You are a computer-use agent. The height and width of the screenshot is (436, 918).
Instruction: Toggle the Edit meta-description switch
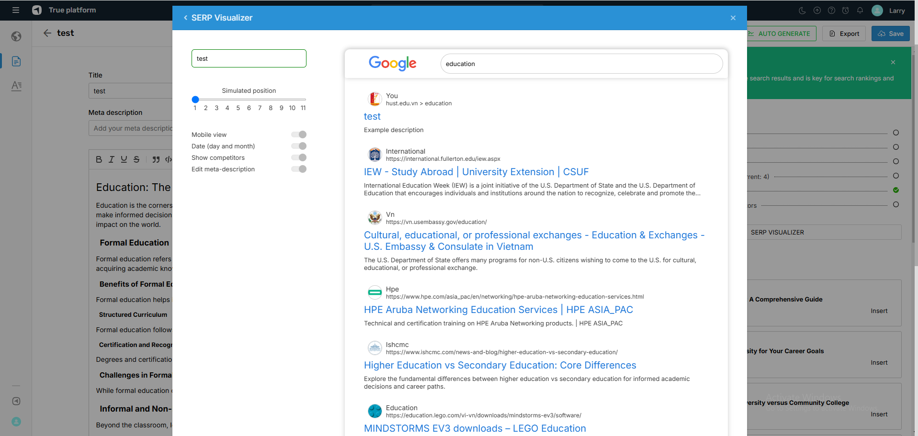299,169
